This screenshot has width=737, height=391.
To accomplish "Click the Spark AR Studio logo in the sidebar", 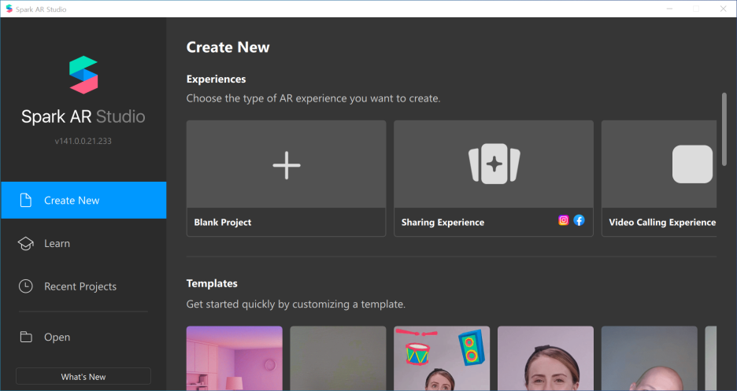I will click(83, 75).
